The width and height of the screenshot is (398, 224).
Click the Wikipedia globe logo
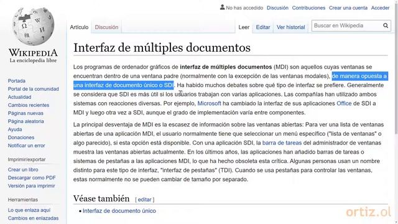pyautogui.click(x=33, y=26)
